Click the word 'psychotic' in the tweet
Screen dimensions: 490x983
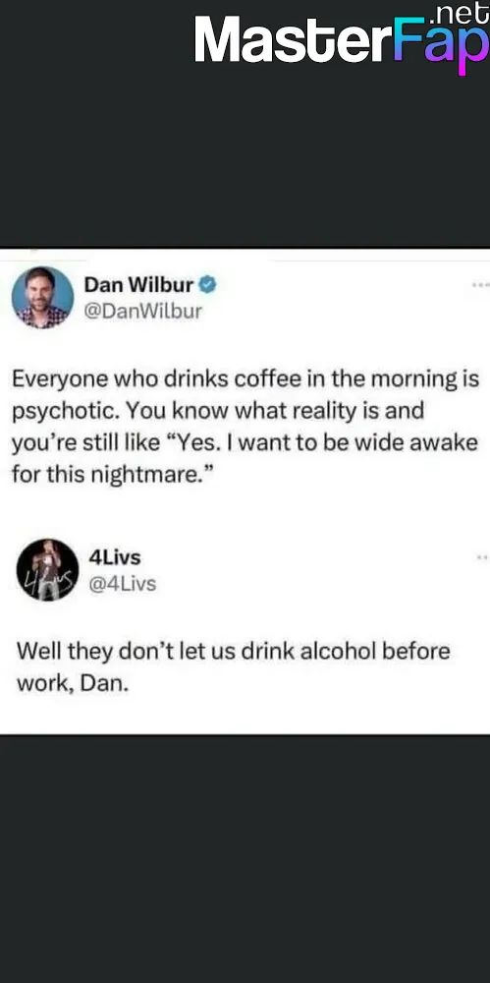tap(63, 412)
